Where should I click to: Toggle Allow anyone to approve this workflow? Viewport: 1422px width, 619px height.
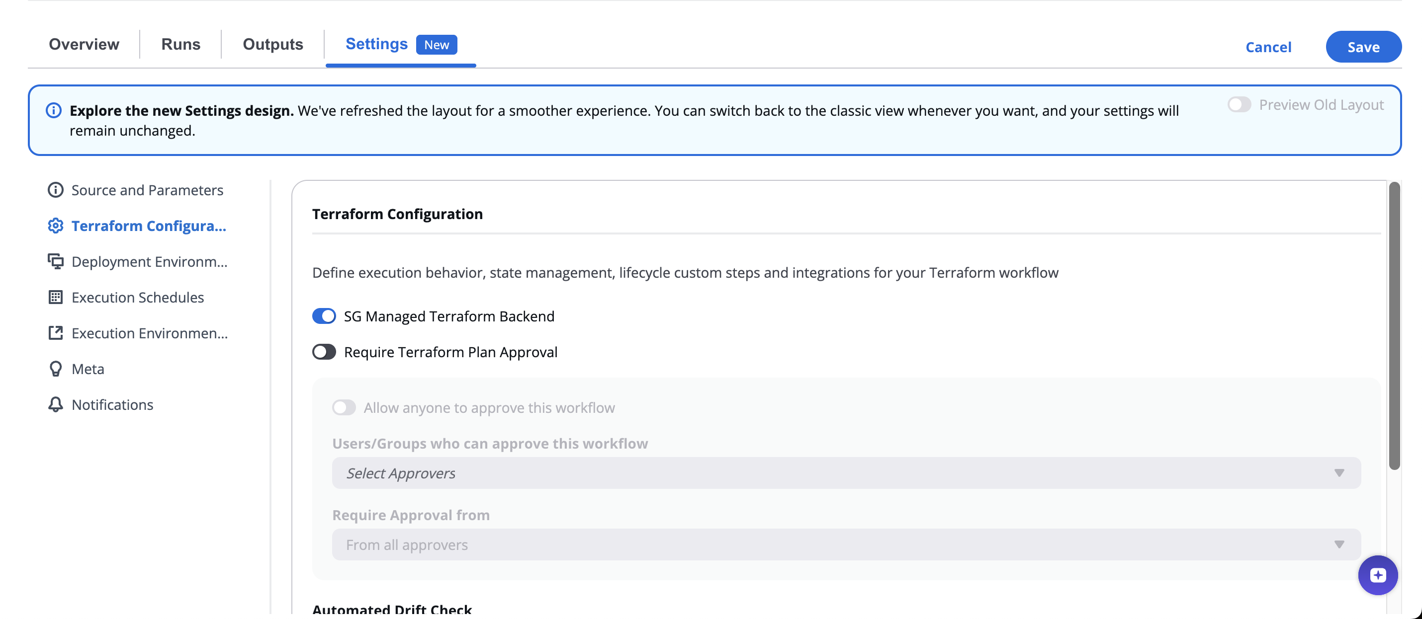pos(344,408)
